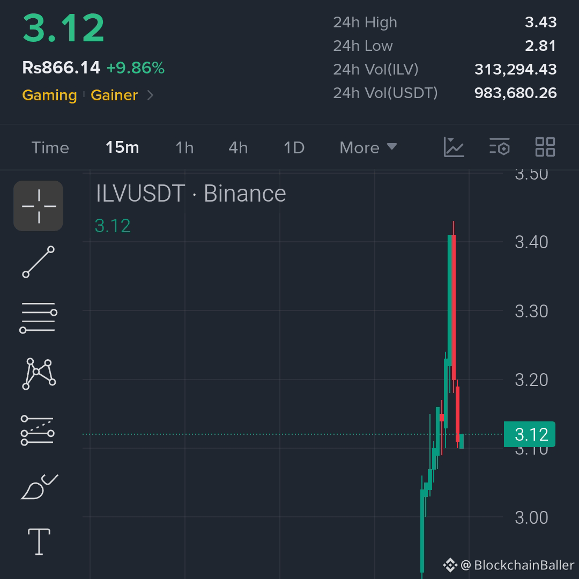
Task: Click the 3.40 price axis label
Action: click(531, 242)
